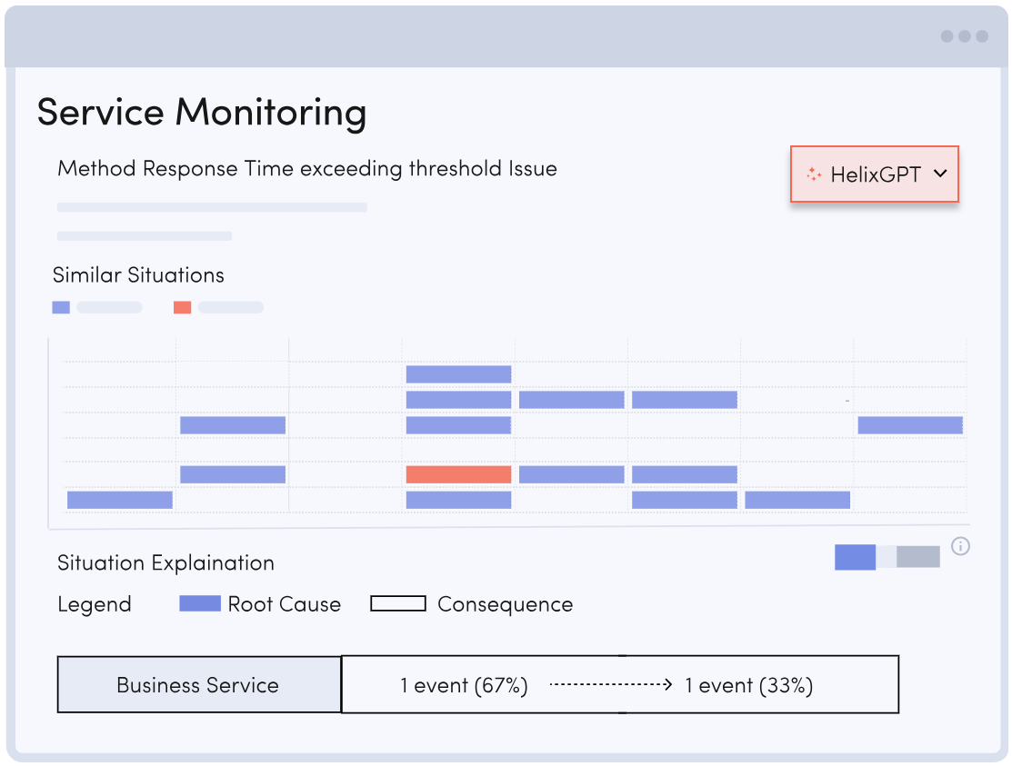The image size is (1012, 766).
Task: Click the info icon near Situation Explanation
Action: tap(960, 546)
